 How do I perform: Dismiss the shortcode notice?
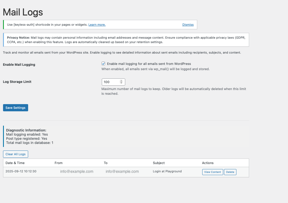188,25
